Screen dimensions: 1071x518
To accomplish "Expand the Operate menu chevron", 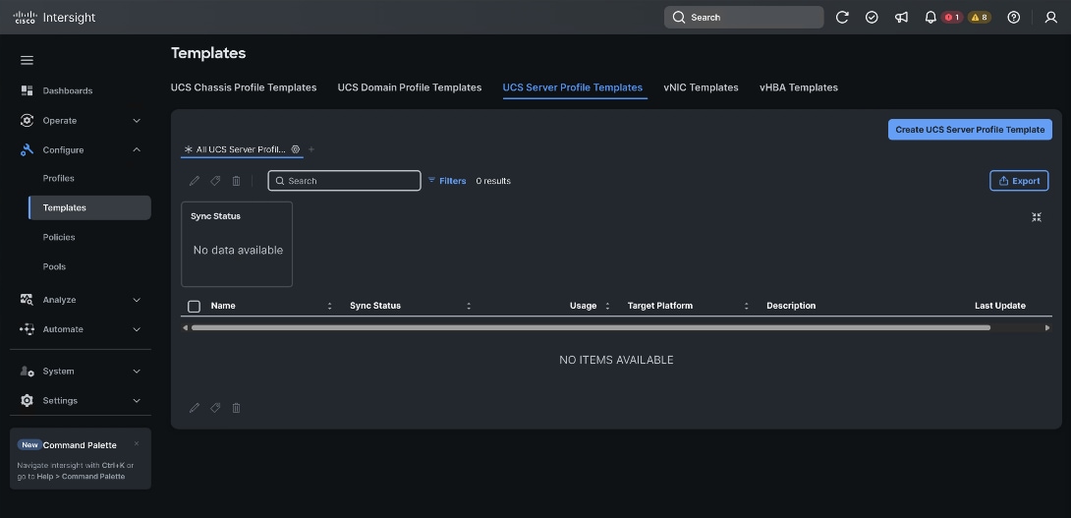I will 137,120.
